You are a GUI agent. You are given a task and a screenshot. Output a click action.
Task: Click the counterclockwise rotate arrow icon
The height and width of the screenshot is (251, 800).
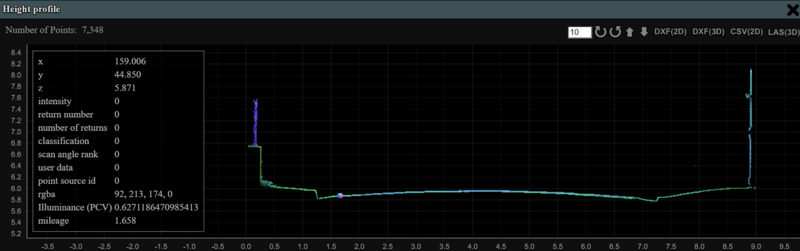tap(615, 32)
